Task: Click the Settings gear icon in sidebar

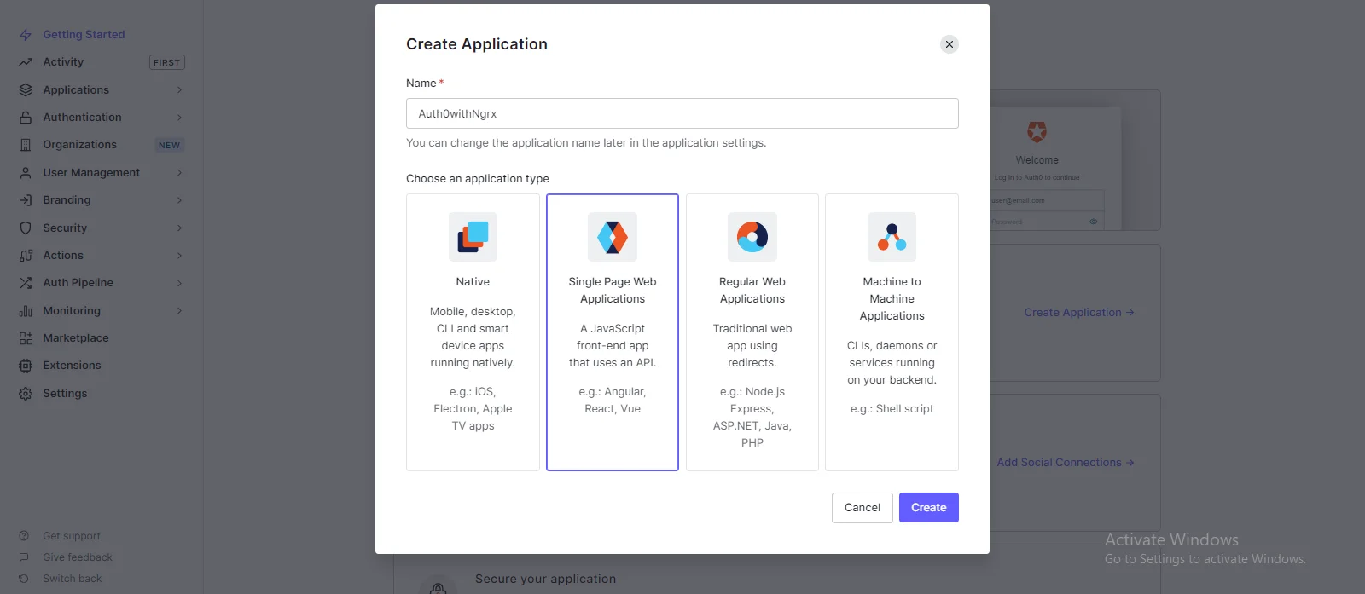Action: [26, 394]
